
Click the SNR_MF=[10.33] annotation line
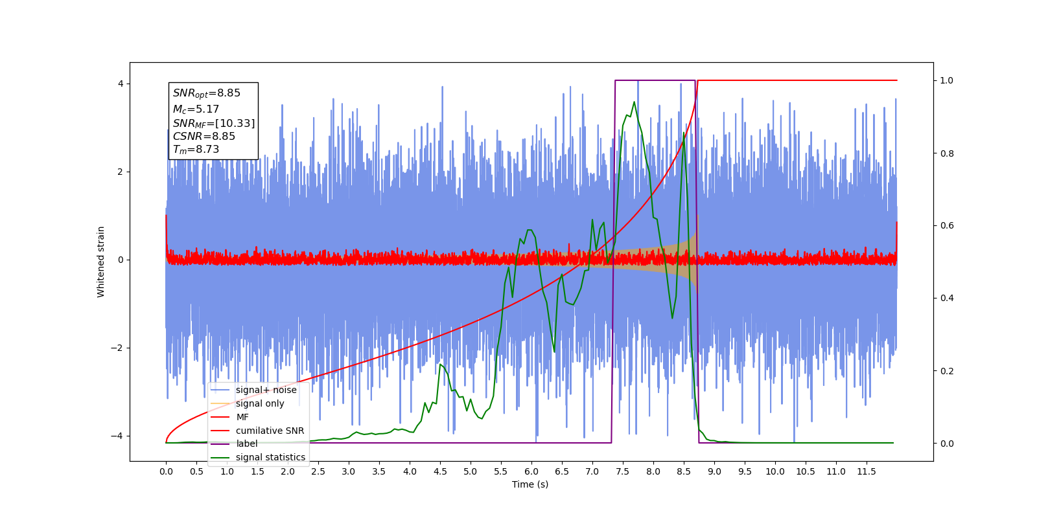pyautogui.click(x=214, y=123)
